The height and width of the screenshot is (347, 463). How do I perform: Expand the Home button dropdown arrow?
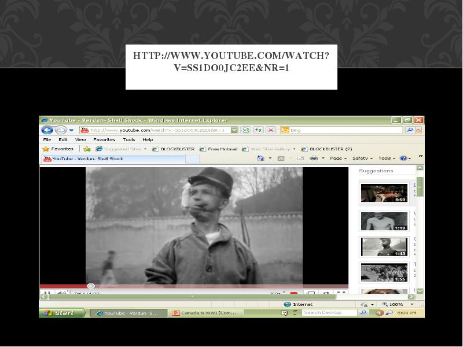click(x=270, y=158)
